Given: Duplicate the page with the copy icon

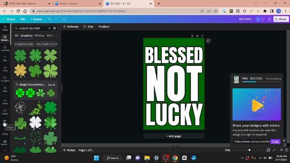Looking at the screenshot, I should click(x=198, y=36).
